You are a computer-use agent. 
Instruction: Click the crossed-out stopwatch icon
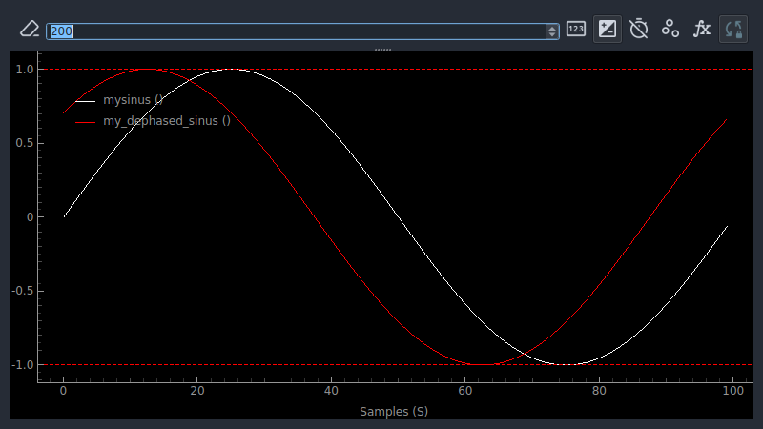pos(638,29)
